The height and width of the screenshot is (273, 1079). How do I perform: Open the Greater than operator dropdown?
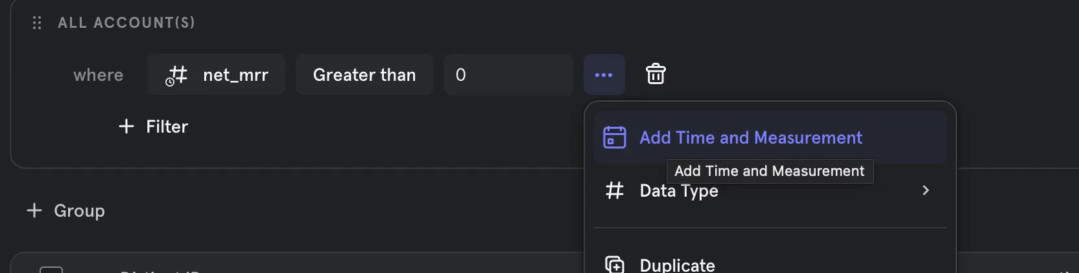click(364, 75)
